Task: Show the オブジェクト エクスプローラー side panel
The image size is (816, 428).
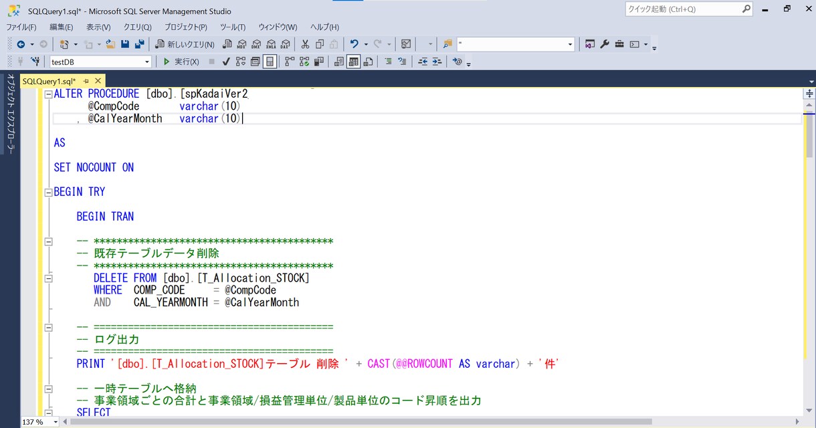Action: [x=11, y=114]
